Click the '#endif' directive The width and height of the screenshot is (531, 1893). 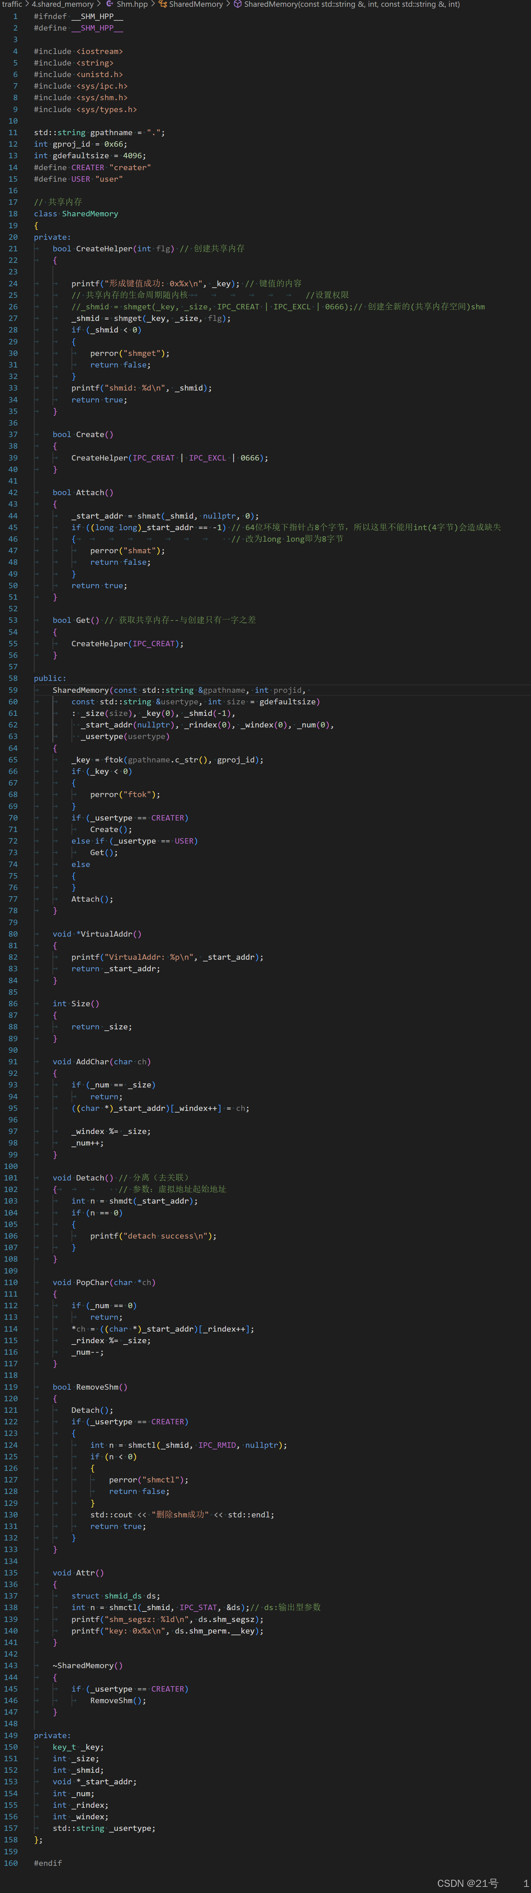[x=48, y=1863]
